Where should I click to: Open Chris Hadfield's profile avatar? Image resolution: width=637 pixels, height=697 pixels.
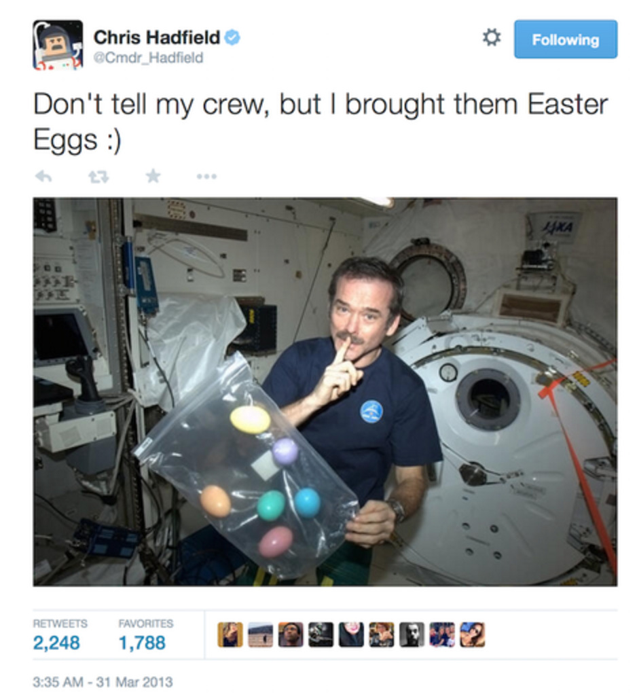coord(58,45)
